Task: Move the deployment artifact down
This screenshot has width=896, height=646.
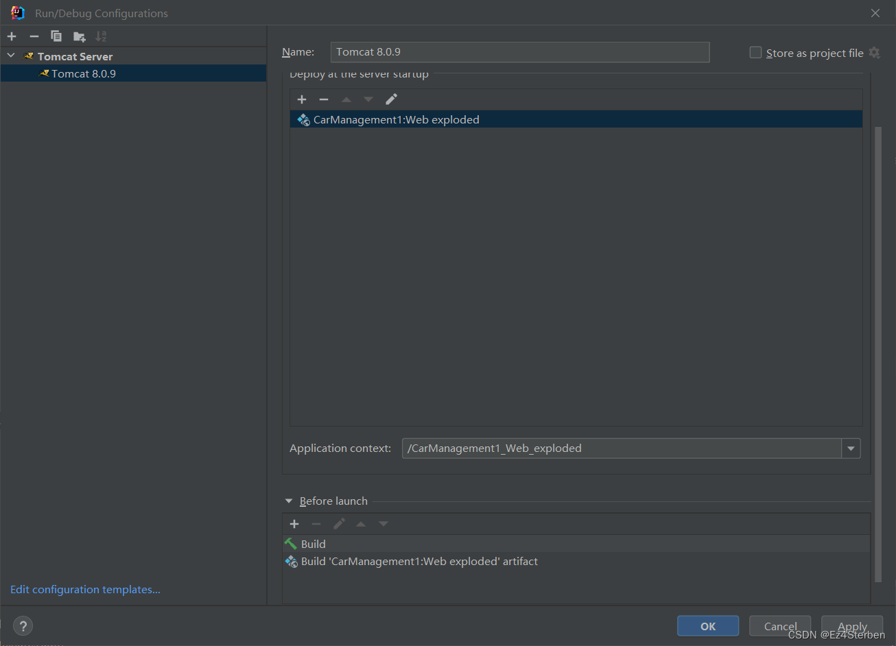Action: (x=368, y=99)
